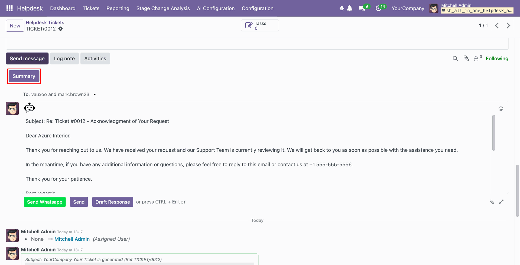
Task: Open the emoji picker smiley icon
Action: [x=501, y=109]
